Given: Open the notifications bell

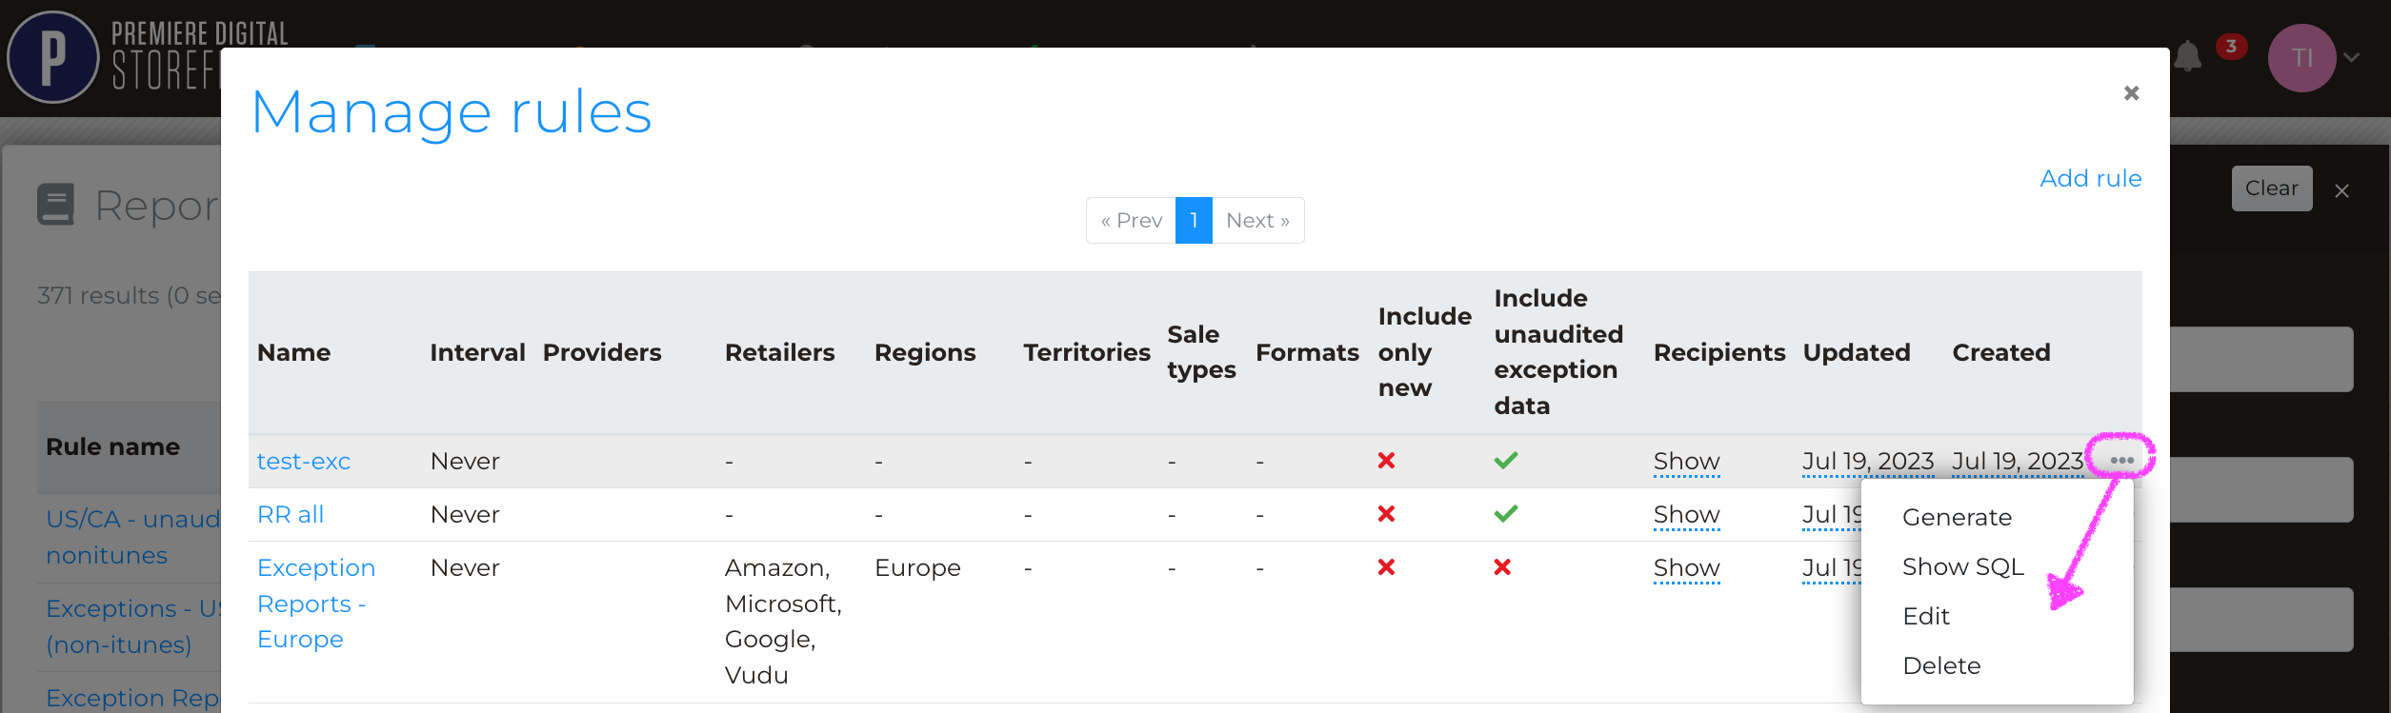Looking at the screenshot, I should click(2188, 56).
